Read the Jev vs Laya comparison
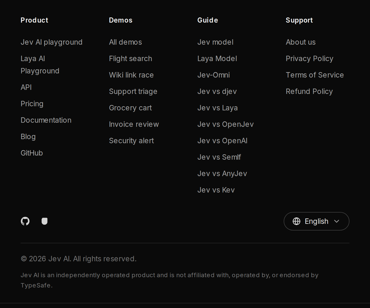Viewport: 370px width, 308px height. (x=217, y=108)
